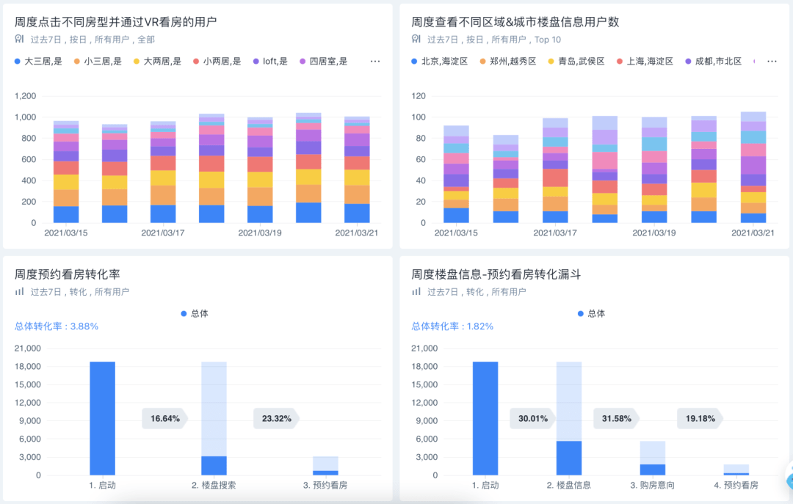This screenshot has height=504, width=793.
Task: Click 总体转化率：1.82% text
Action: (x=452, y=326)
